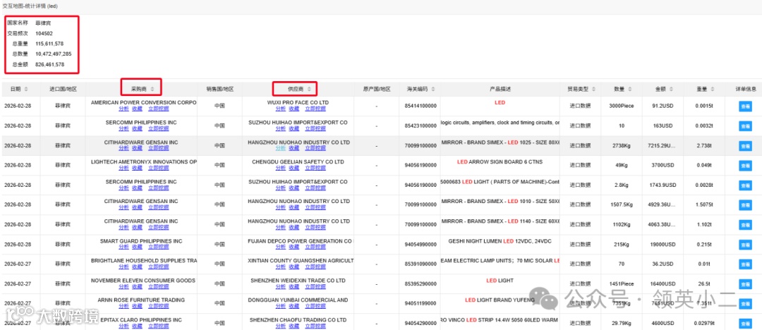
Task: Sort by 海关编码 using its arrow icon
Action: click(x=433, y=89)
